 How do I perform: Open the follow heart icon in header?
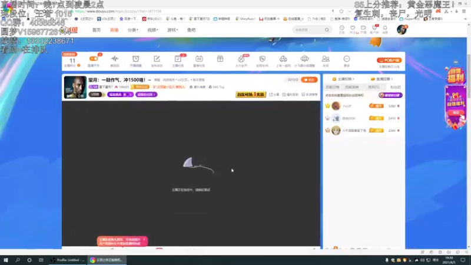353,28
